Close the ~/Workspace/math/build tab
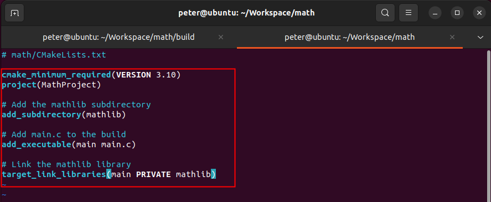This screenshot has width=491, height=202. pos(220,37)
